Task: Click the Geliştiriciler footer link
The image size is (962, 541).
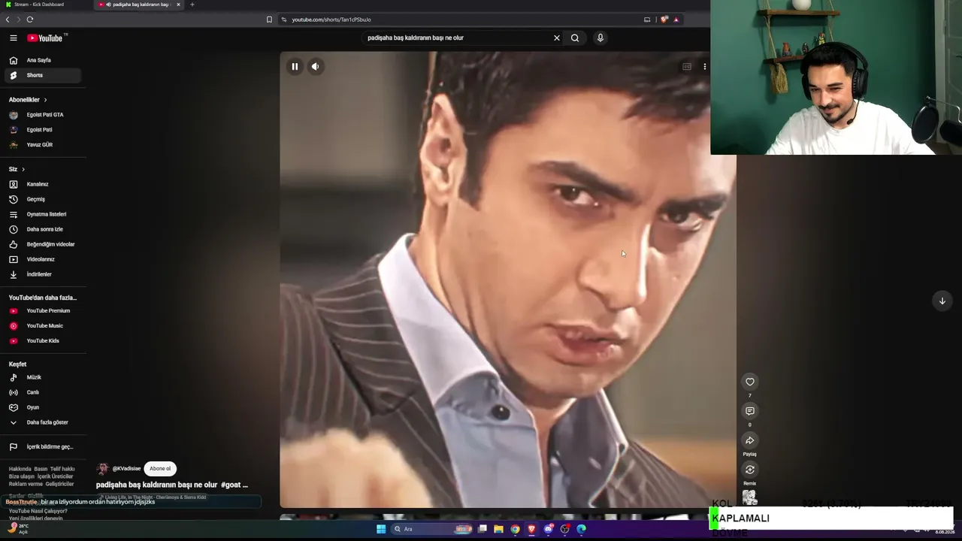Action: click(59, 484)
